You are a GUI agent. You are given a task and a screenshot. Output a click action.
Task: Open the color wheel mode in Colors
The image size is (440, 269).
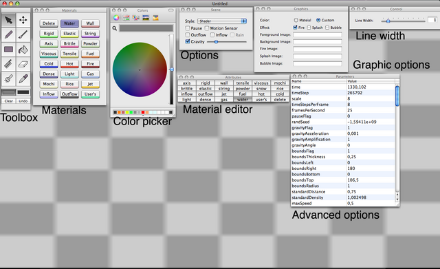coord(116,18)
